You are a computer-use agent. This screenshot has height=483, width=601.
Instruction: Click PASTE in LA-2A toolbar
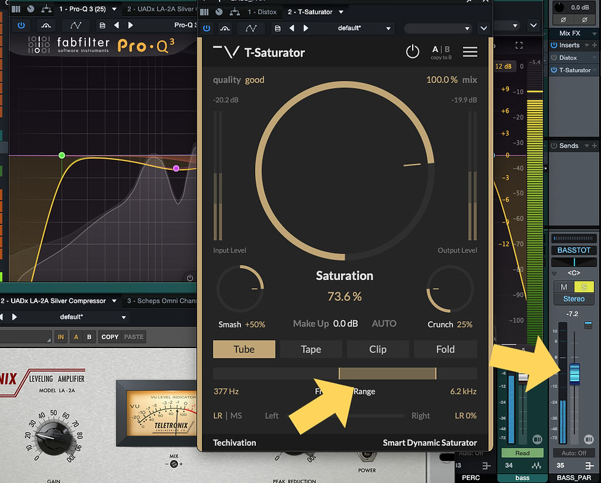click(x=134, y=337)
